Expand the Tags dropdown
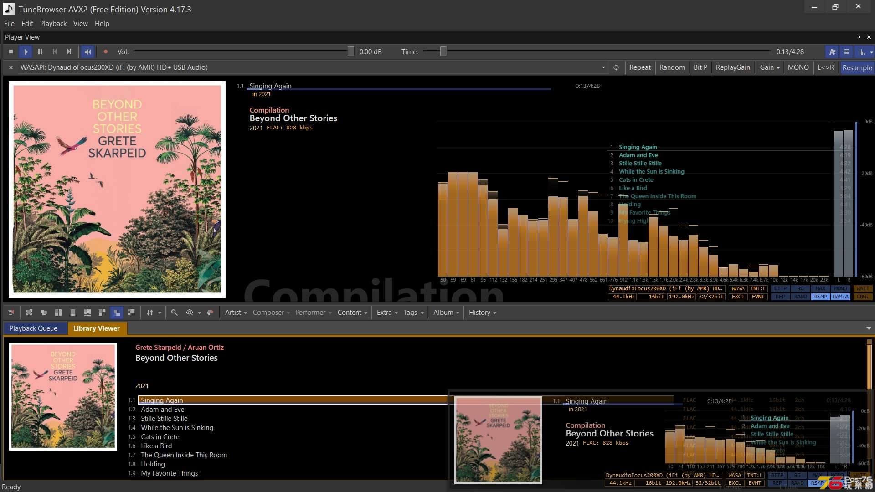This screenshot has height=492, width=875. pyautogui.click(x=413, y=313)
